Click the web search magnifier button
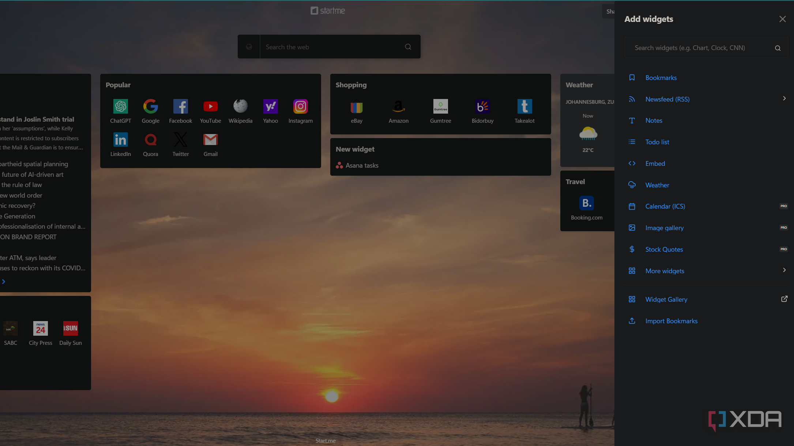 pos(408,47)
